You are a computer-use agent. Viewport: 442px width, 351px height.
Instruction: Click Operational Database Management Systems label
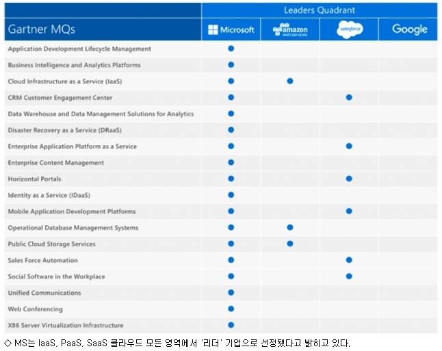pyautogui.click(x=73, y=228)
